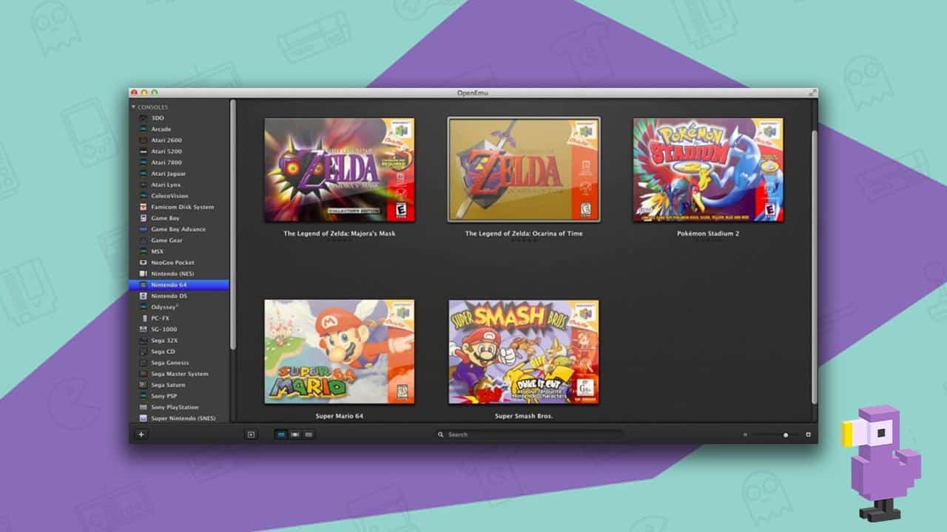The width and height of the screenshot is (947, 532).
Task: Open the Sega Master System library
Action: tap(179, 374)
